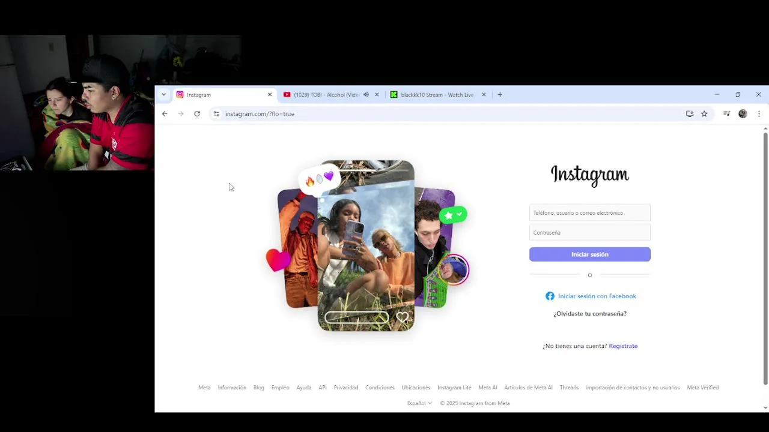769x432 pixels.
Task: Click the Kick favicon on the third tab
Action: coord(394,94)
